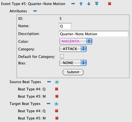132x122 pixels.
Task: Collapse the Source Beat Types list
Action: (49, 82)
